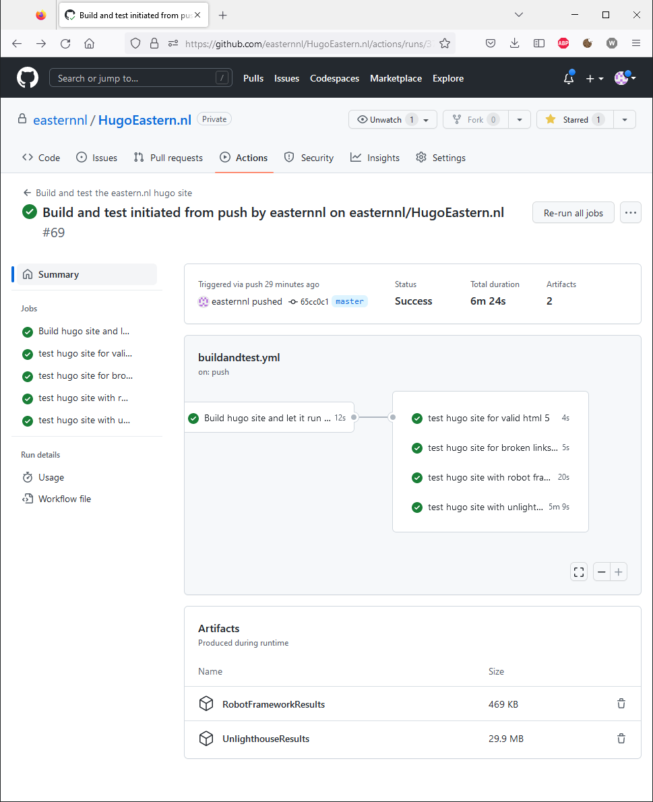Expand the Fork dropdown arrow
This screenshot has width=653, height=802.
tap(519, 119)
